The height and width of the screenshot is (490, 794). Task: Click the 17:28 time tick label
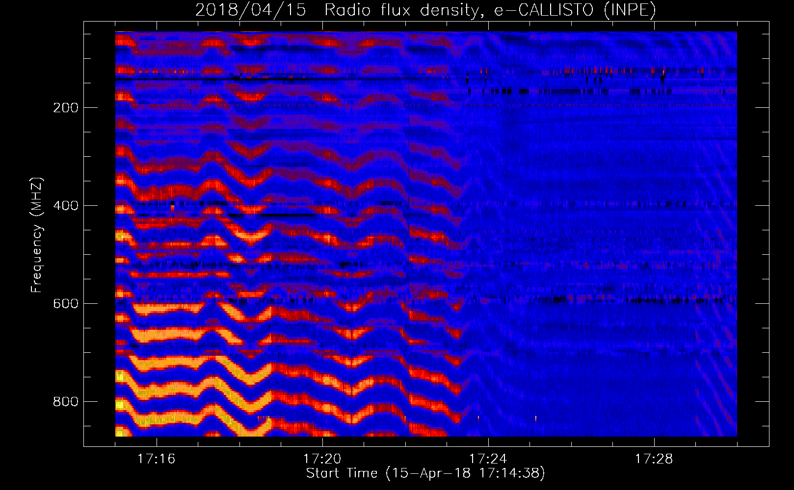point(654,459)
